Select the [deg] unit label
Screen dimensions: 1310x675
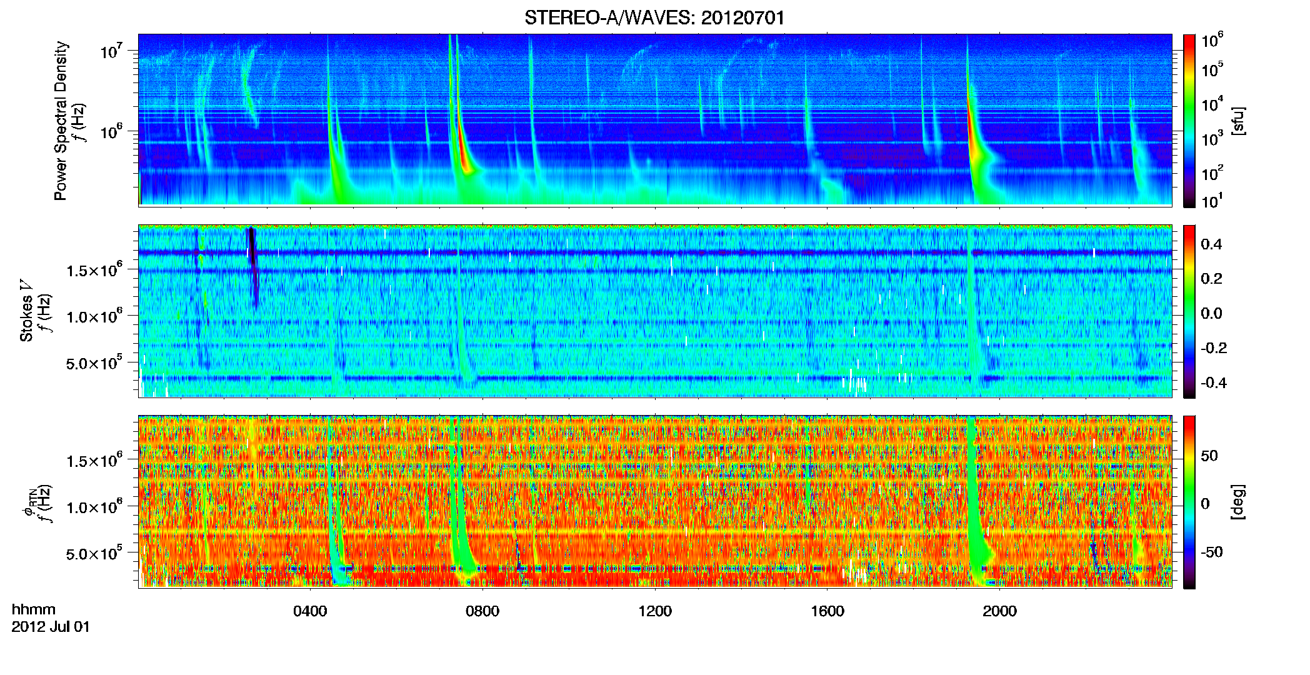tap(1237, 502)
